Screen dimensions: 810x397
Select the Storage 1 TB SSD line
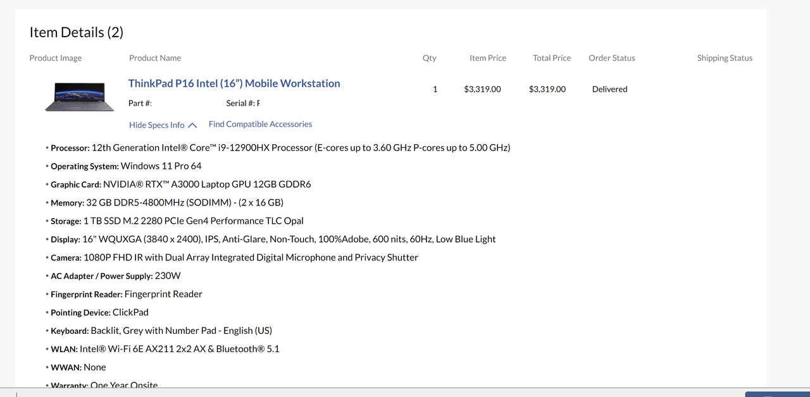175,221
